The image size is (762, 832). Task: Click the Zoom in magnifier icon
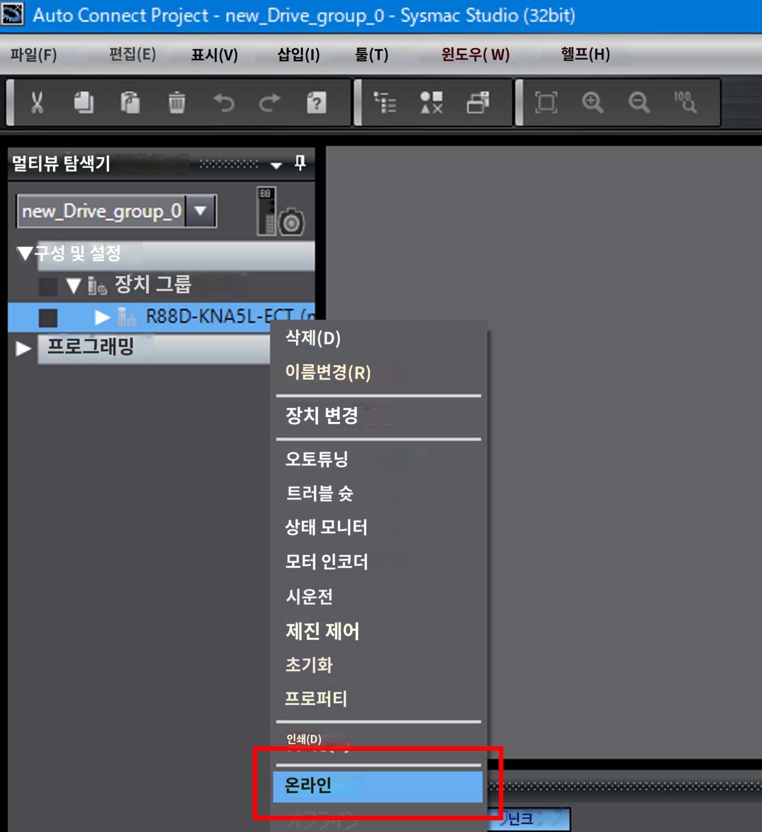(593, 102)
